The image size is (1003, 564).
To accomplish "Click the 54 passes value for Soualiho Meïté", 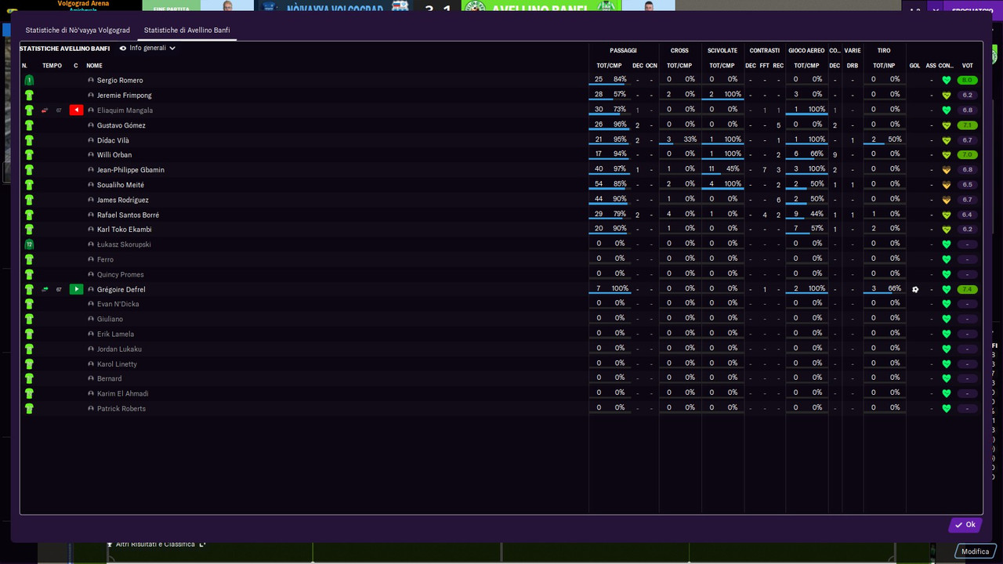I will (599, 184).
